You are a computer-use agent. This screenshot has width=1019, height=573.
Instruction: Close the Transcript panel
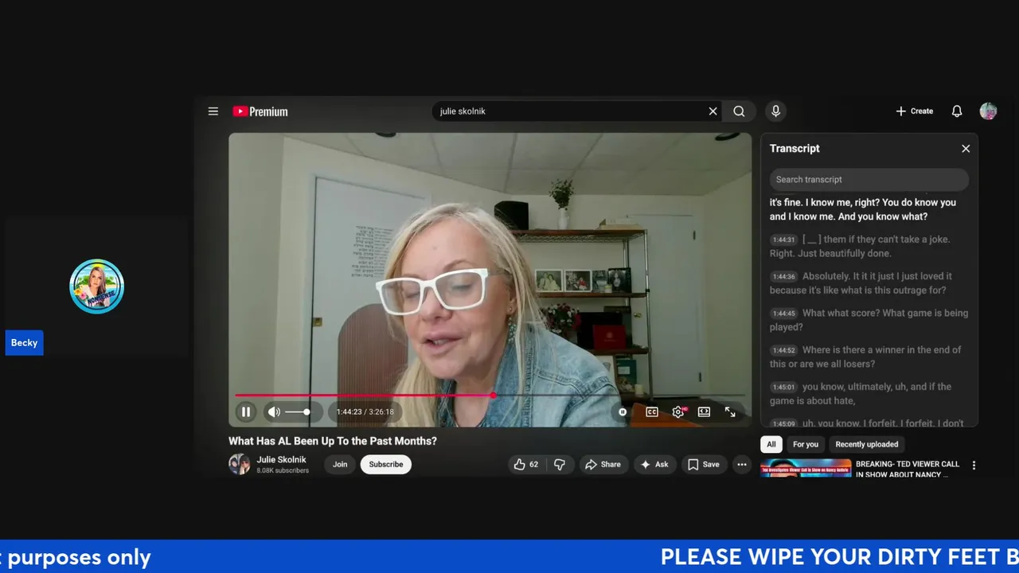pos(966,149)
